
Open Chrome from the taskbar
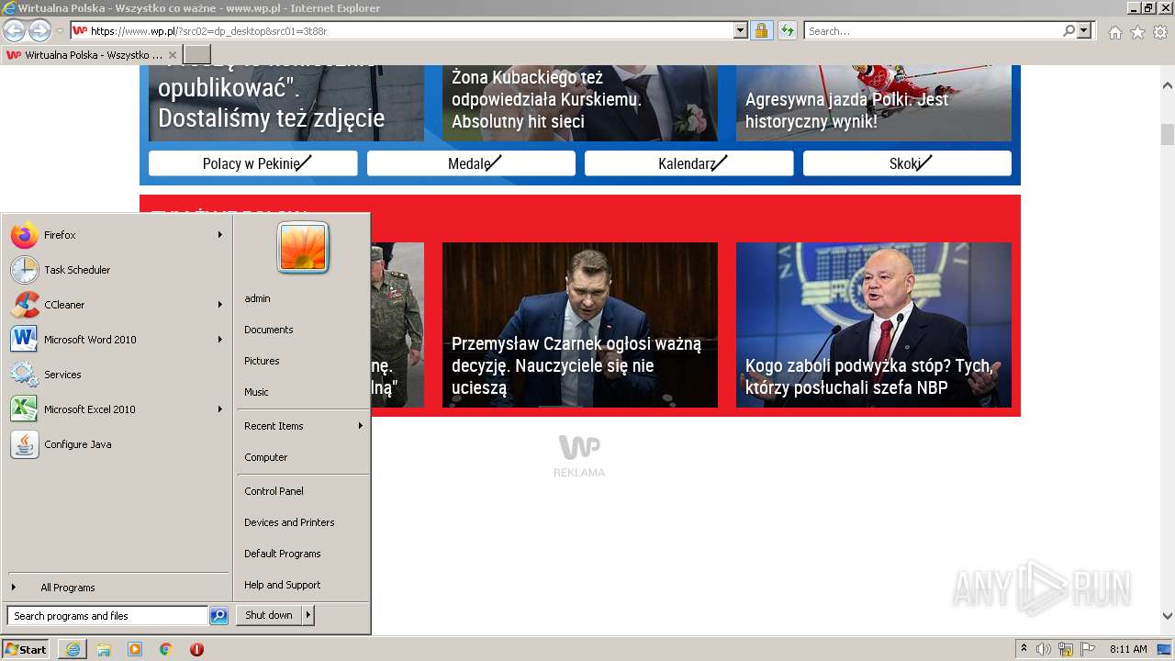click(x=166, y=649)
